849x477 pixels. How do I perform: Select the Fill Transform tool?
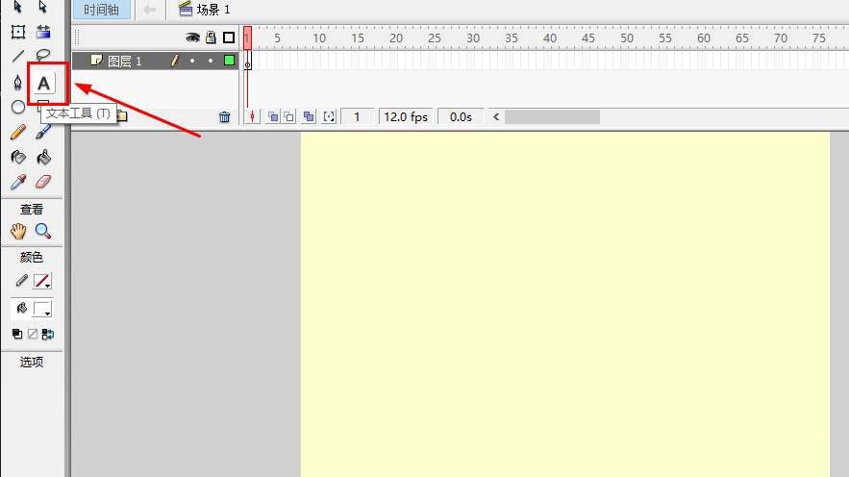[x=43, y=32]
